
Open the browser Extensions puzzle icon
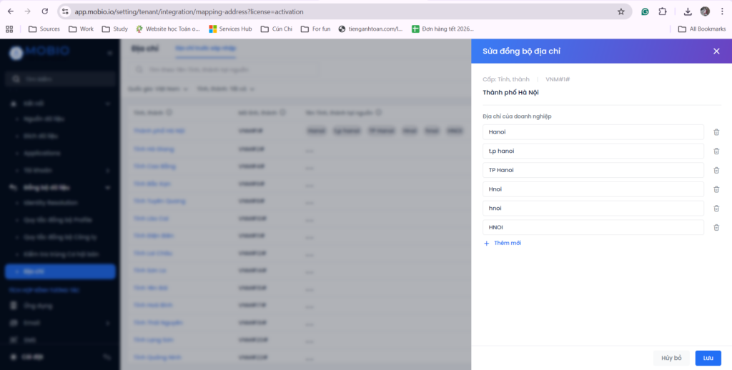pyautogui.click(x=662, y=11)
